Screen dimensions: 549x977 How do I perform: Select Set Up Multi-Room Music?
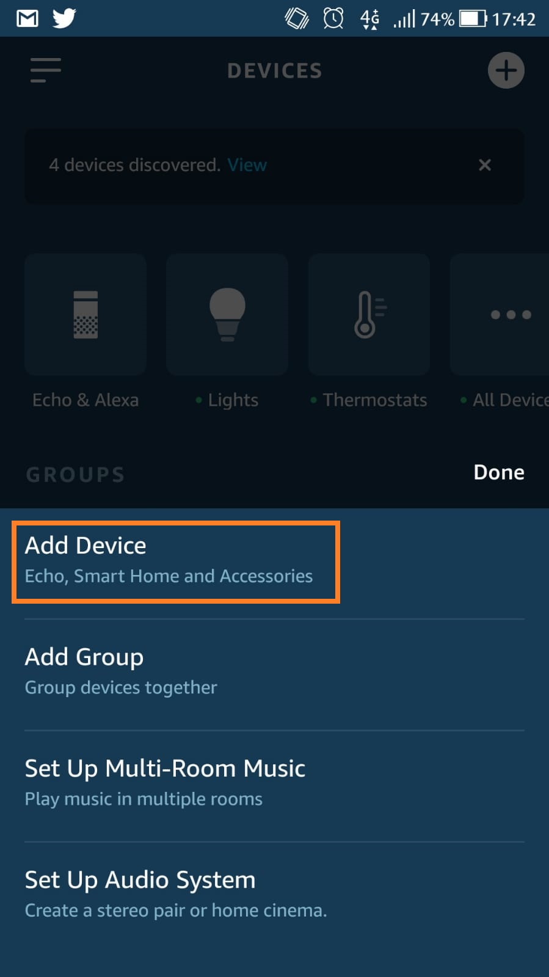click(165, 782)
